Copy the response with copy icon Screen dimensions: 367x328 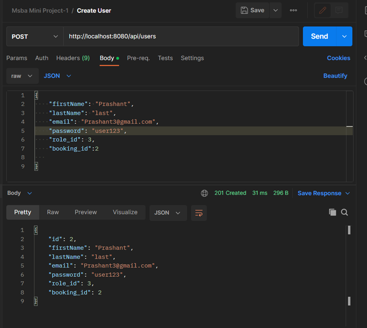332,212
